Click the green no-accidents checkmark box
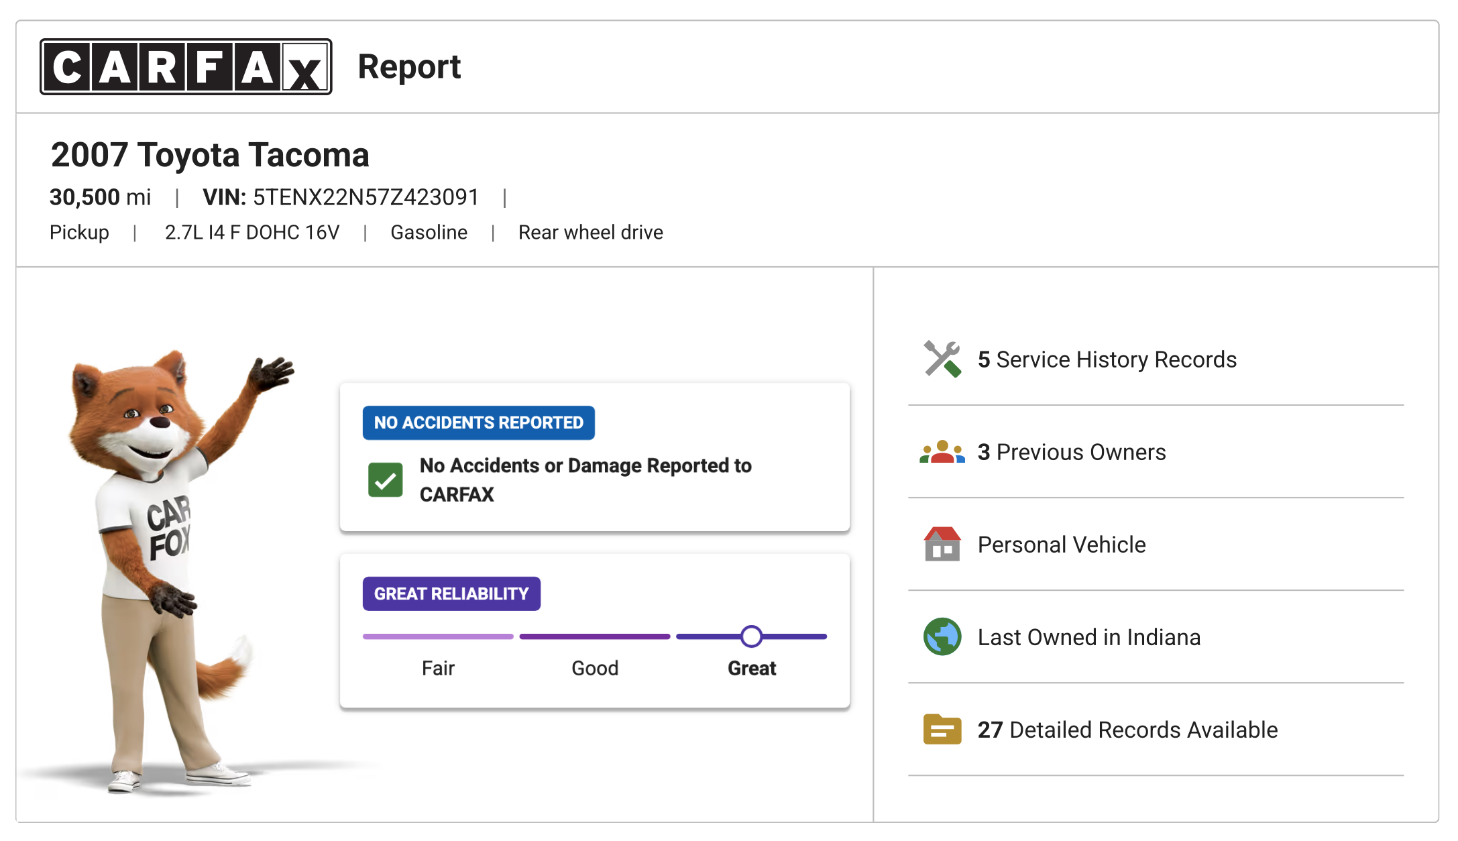 point(386,480)
